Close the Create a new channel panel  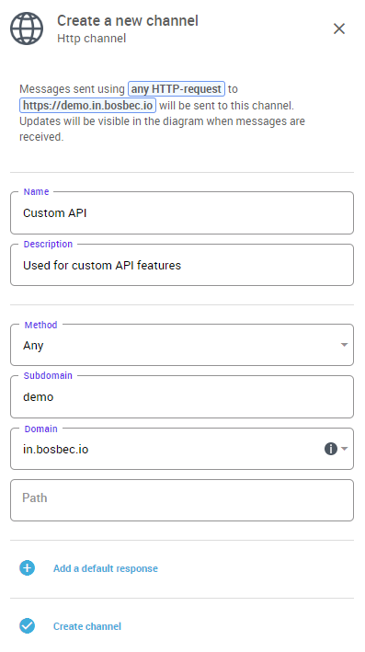pos(339,29)
